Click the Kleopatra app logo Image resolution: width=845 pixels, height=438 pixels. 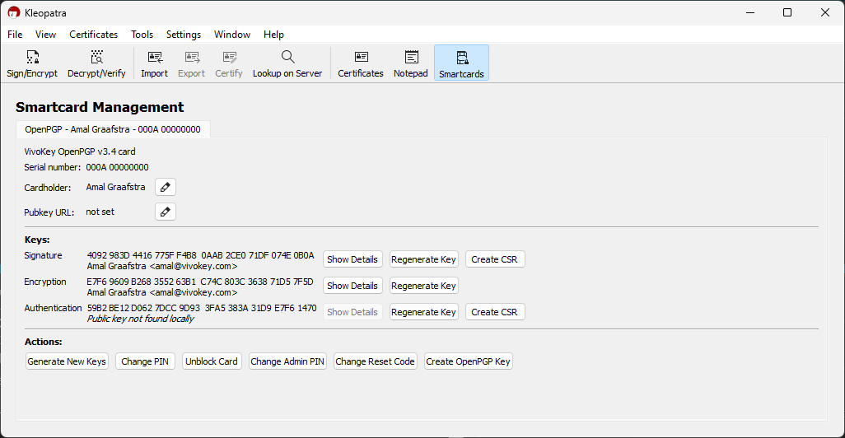(14, 12)
